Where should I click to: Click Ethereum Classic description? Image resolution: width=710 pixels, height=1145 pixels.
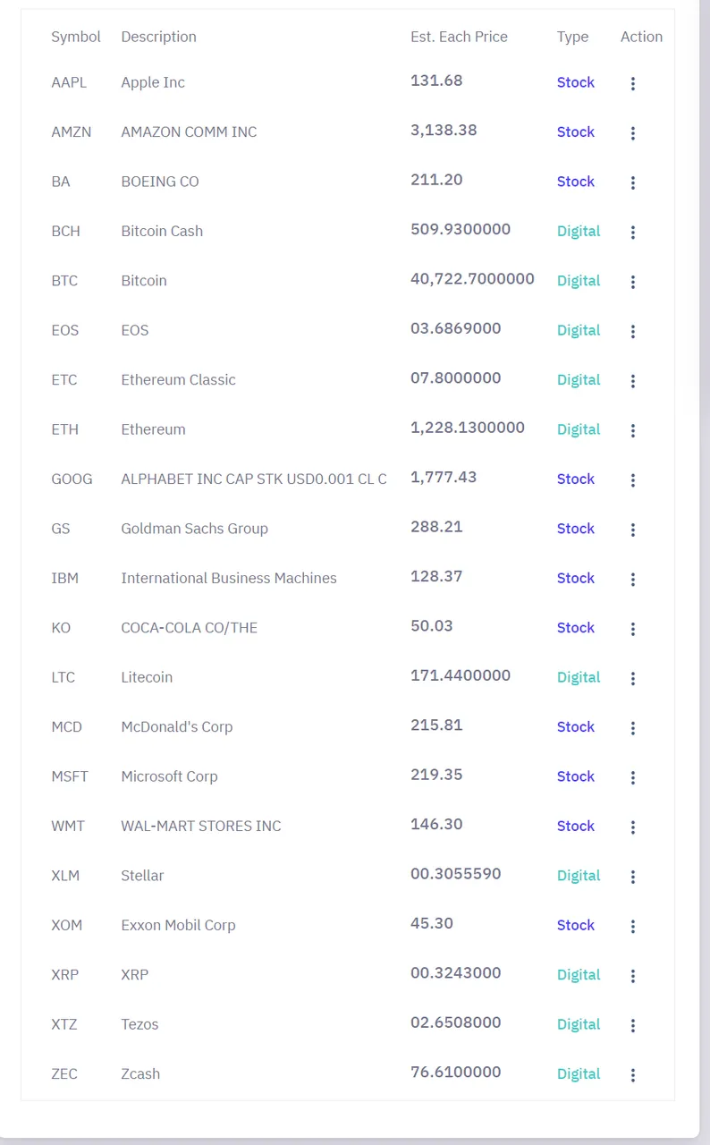coord(178,379)
